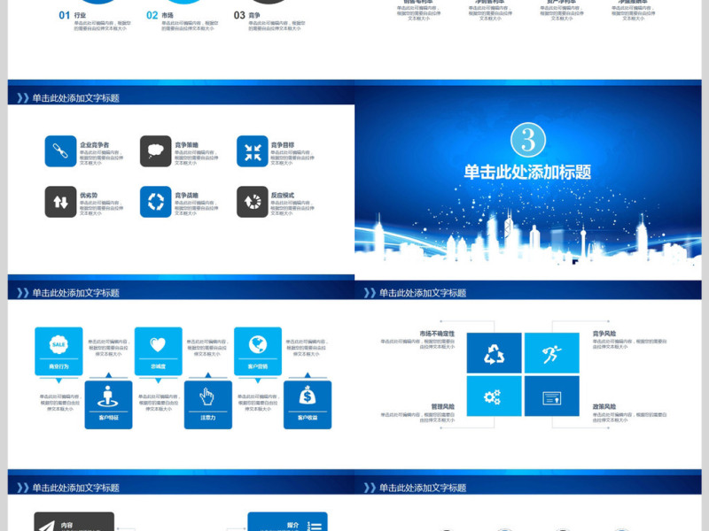Click the SALE badge icon above 商业行为
709x531 pixels.
pos(58,342)
